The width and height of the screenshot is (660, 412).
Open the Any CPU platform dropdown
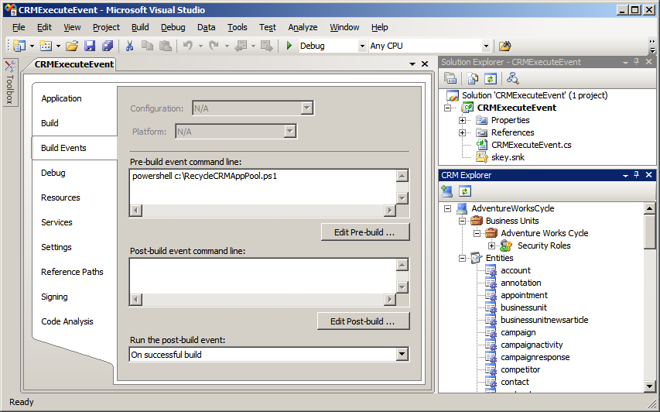click(x=486, y=46)
